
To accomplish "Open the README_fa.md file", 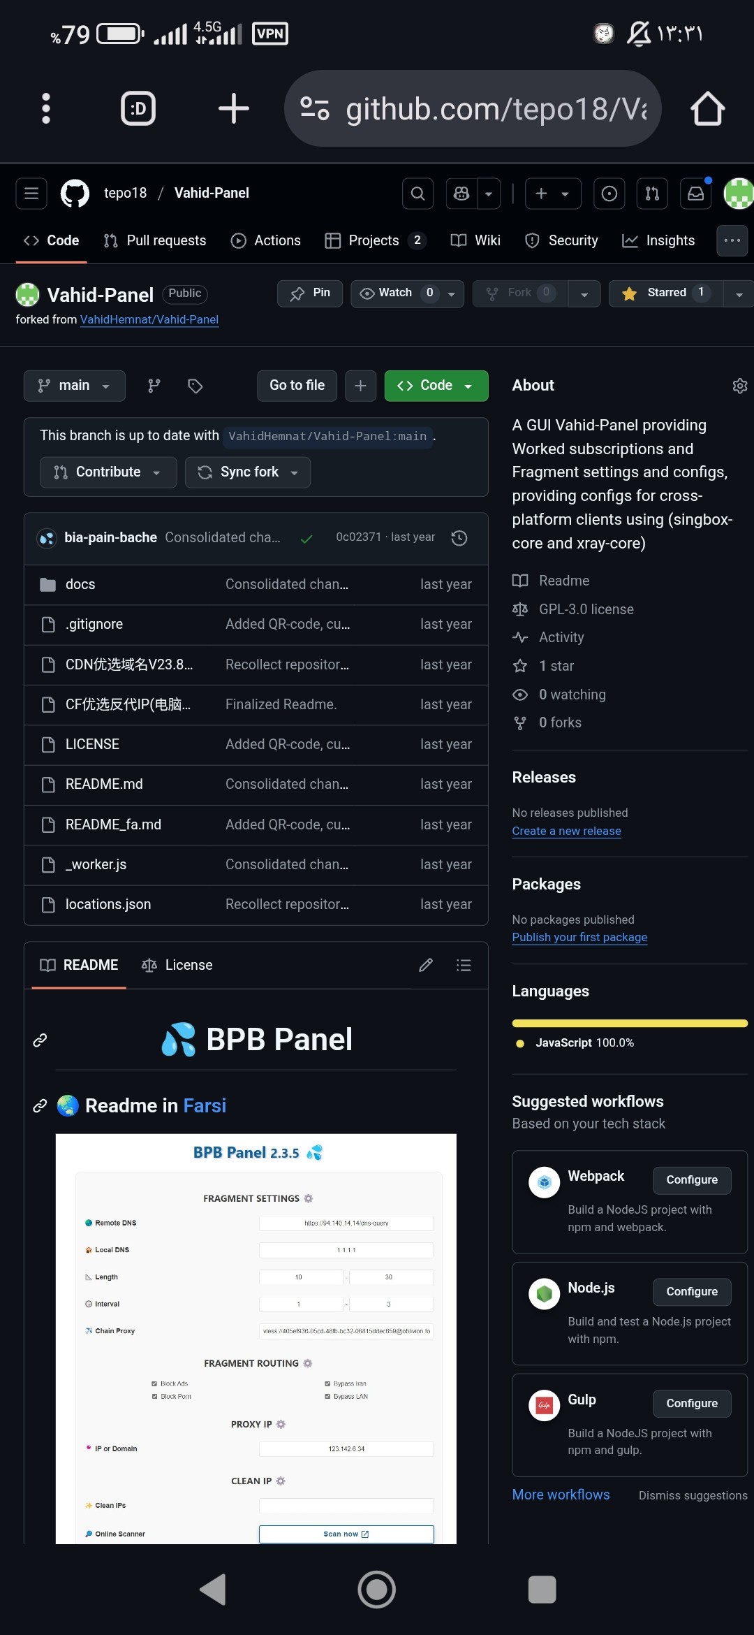I will pyautogui.click(x=113, y=824).
